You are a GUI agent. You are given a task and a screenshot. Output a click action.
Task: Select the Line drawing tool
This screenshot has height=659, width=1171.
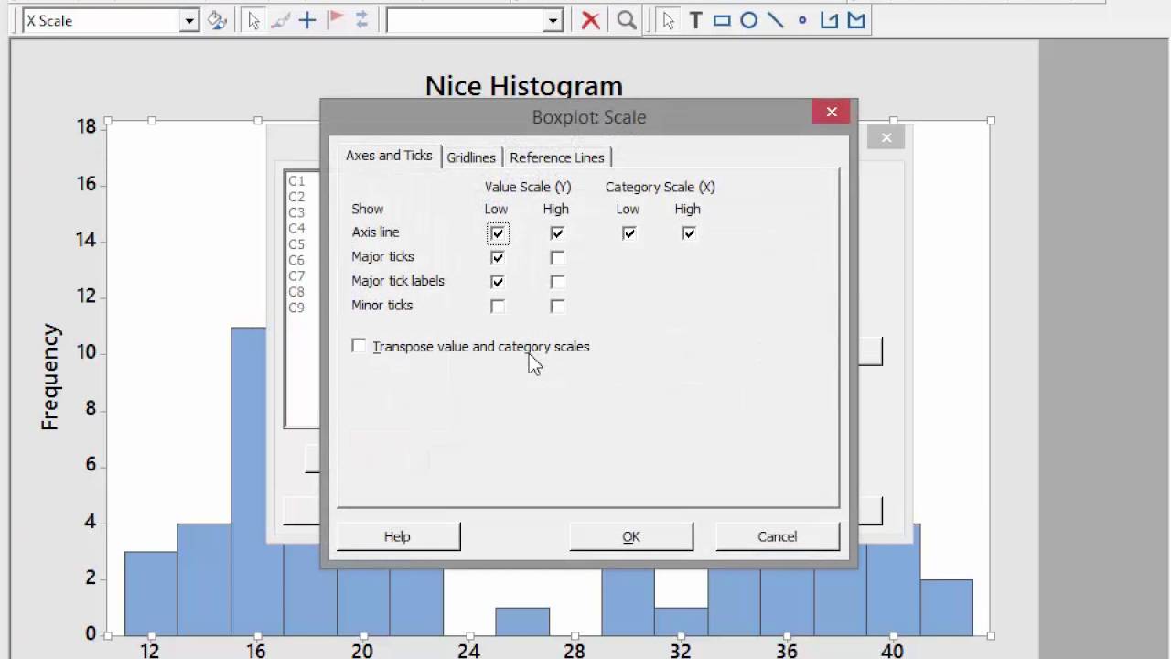pyautogui.click(x=776, y=20)
